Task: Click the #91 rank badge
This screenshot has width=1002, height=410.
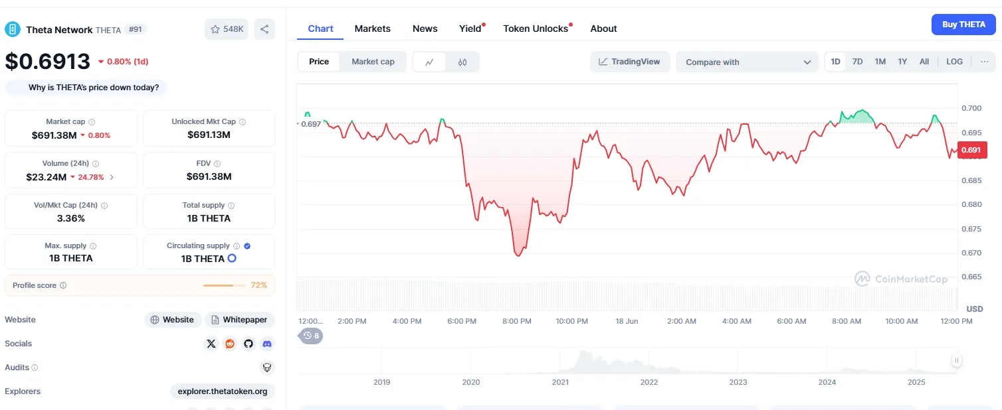Action: tap(136, 29)
